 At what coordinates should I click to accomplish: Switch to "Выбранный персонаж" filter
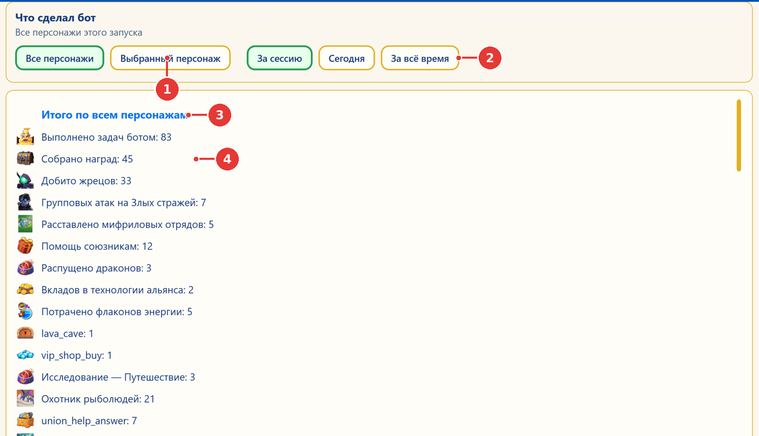click(170, 58)
